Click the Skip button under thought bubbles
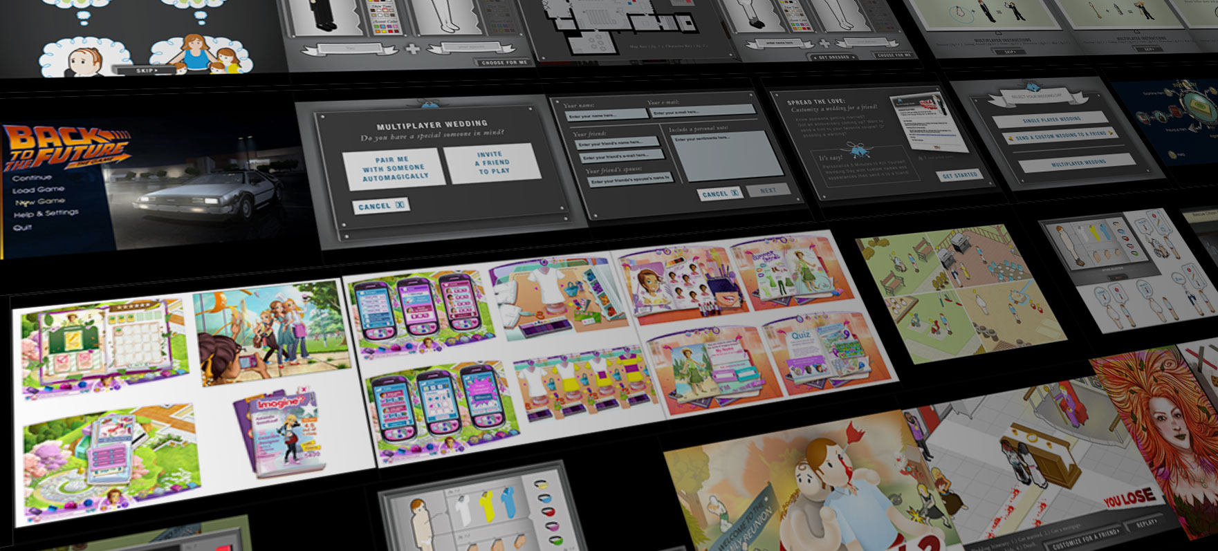The height and width of the screenshot is (551, 1218). [x=145, y=71]
